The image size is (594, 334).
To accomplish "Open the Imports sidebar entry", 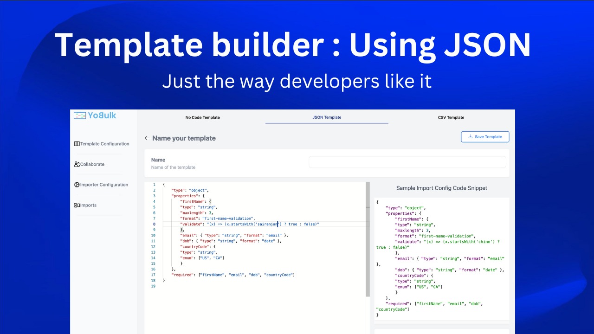I will (x=88, y=205).
